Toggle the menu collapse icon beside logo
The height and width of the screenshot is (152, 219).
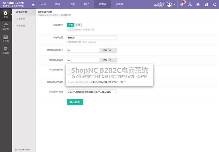point(33,5)
